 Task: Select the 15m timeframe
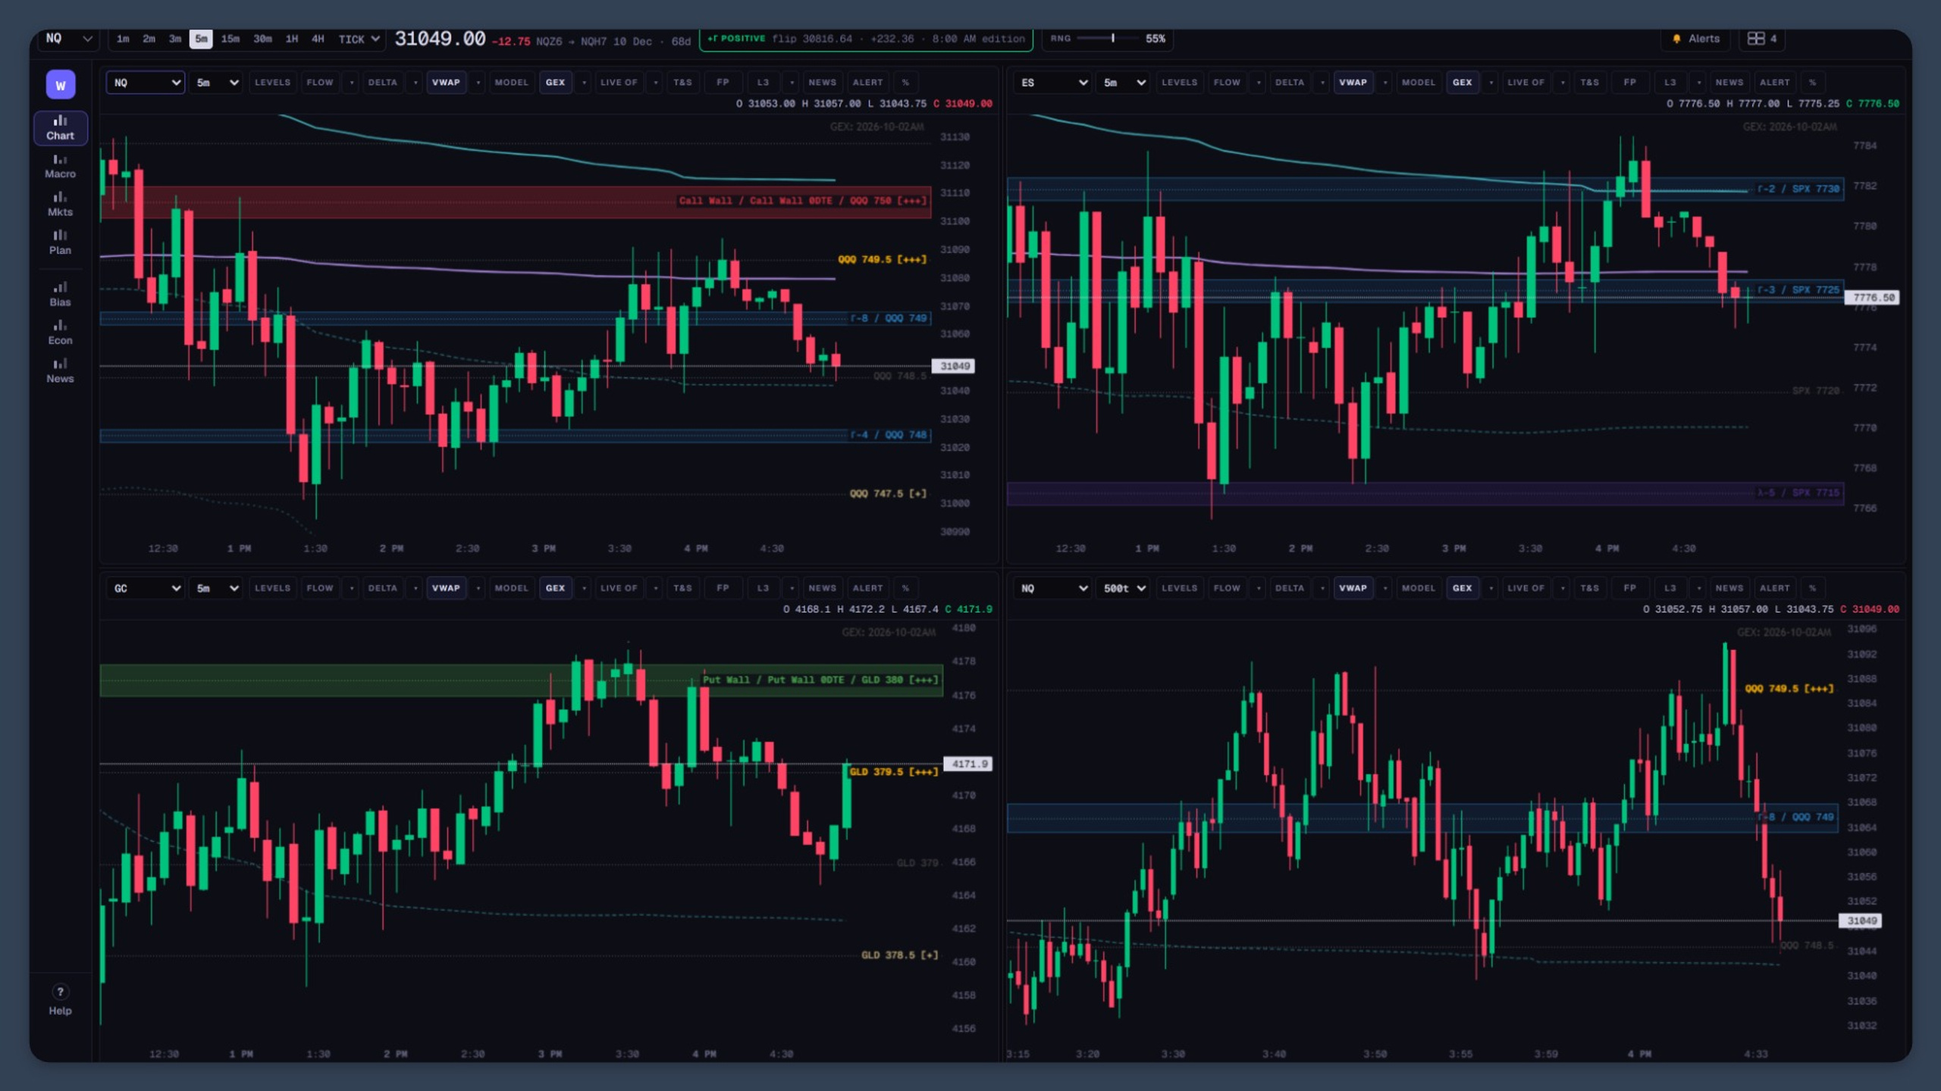pyautogui.click(x=230, y=39)
